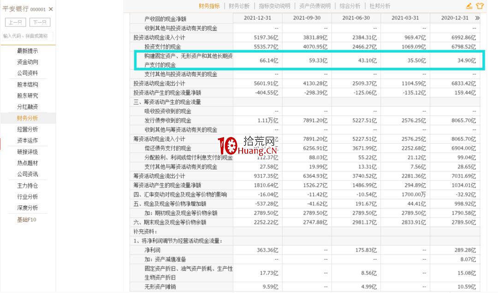Select the 补充资料： heading row
This screenshot has height=293, width=498.
[x=145, y=232]
